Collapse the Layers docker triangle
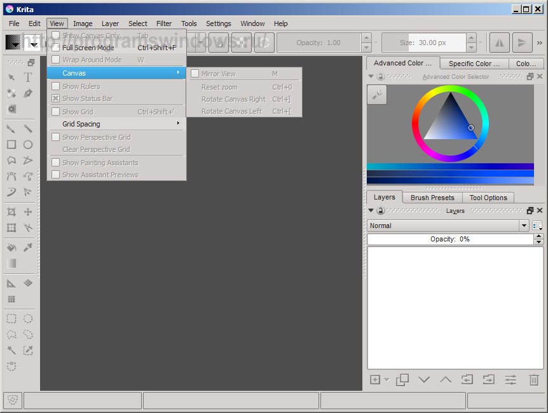548x413 pixels. (371, 210)
